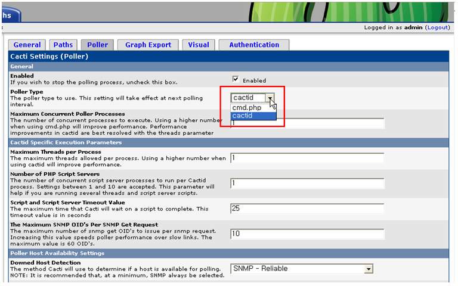Choose cactid in the poller type list

[253, 116]
